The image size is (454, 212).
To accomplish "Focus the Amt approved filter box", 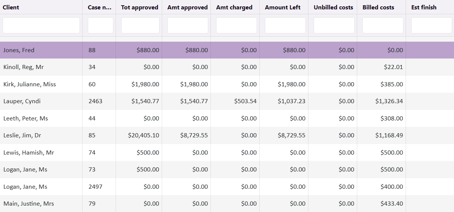I will [x=188, y=25].
